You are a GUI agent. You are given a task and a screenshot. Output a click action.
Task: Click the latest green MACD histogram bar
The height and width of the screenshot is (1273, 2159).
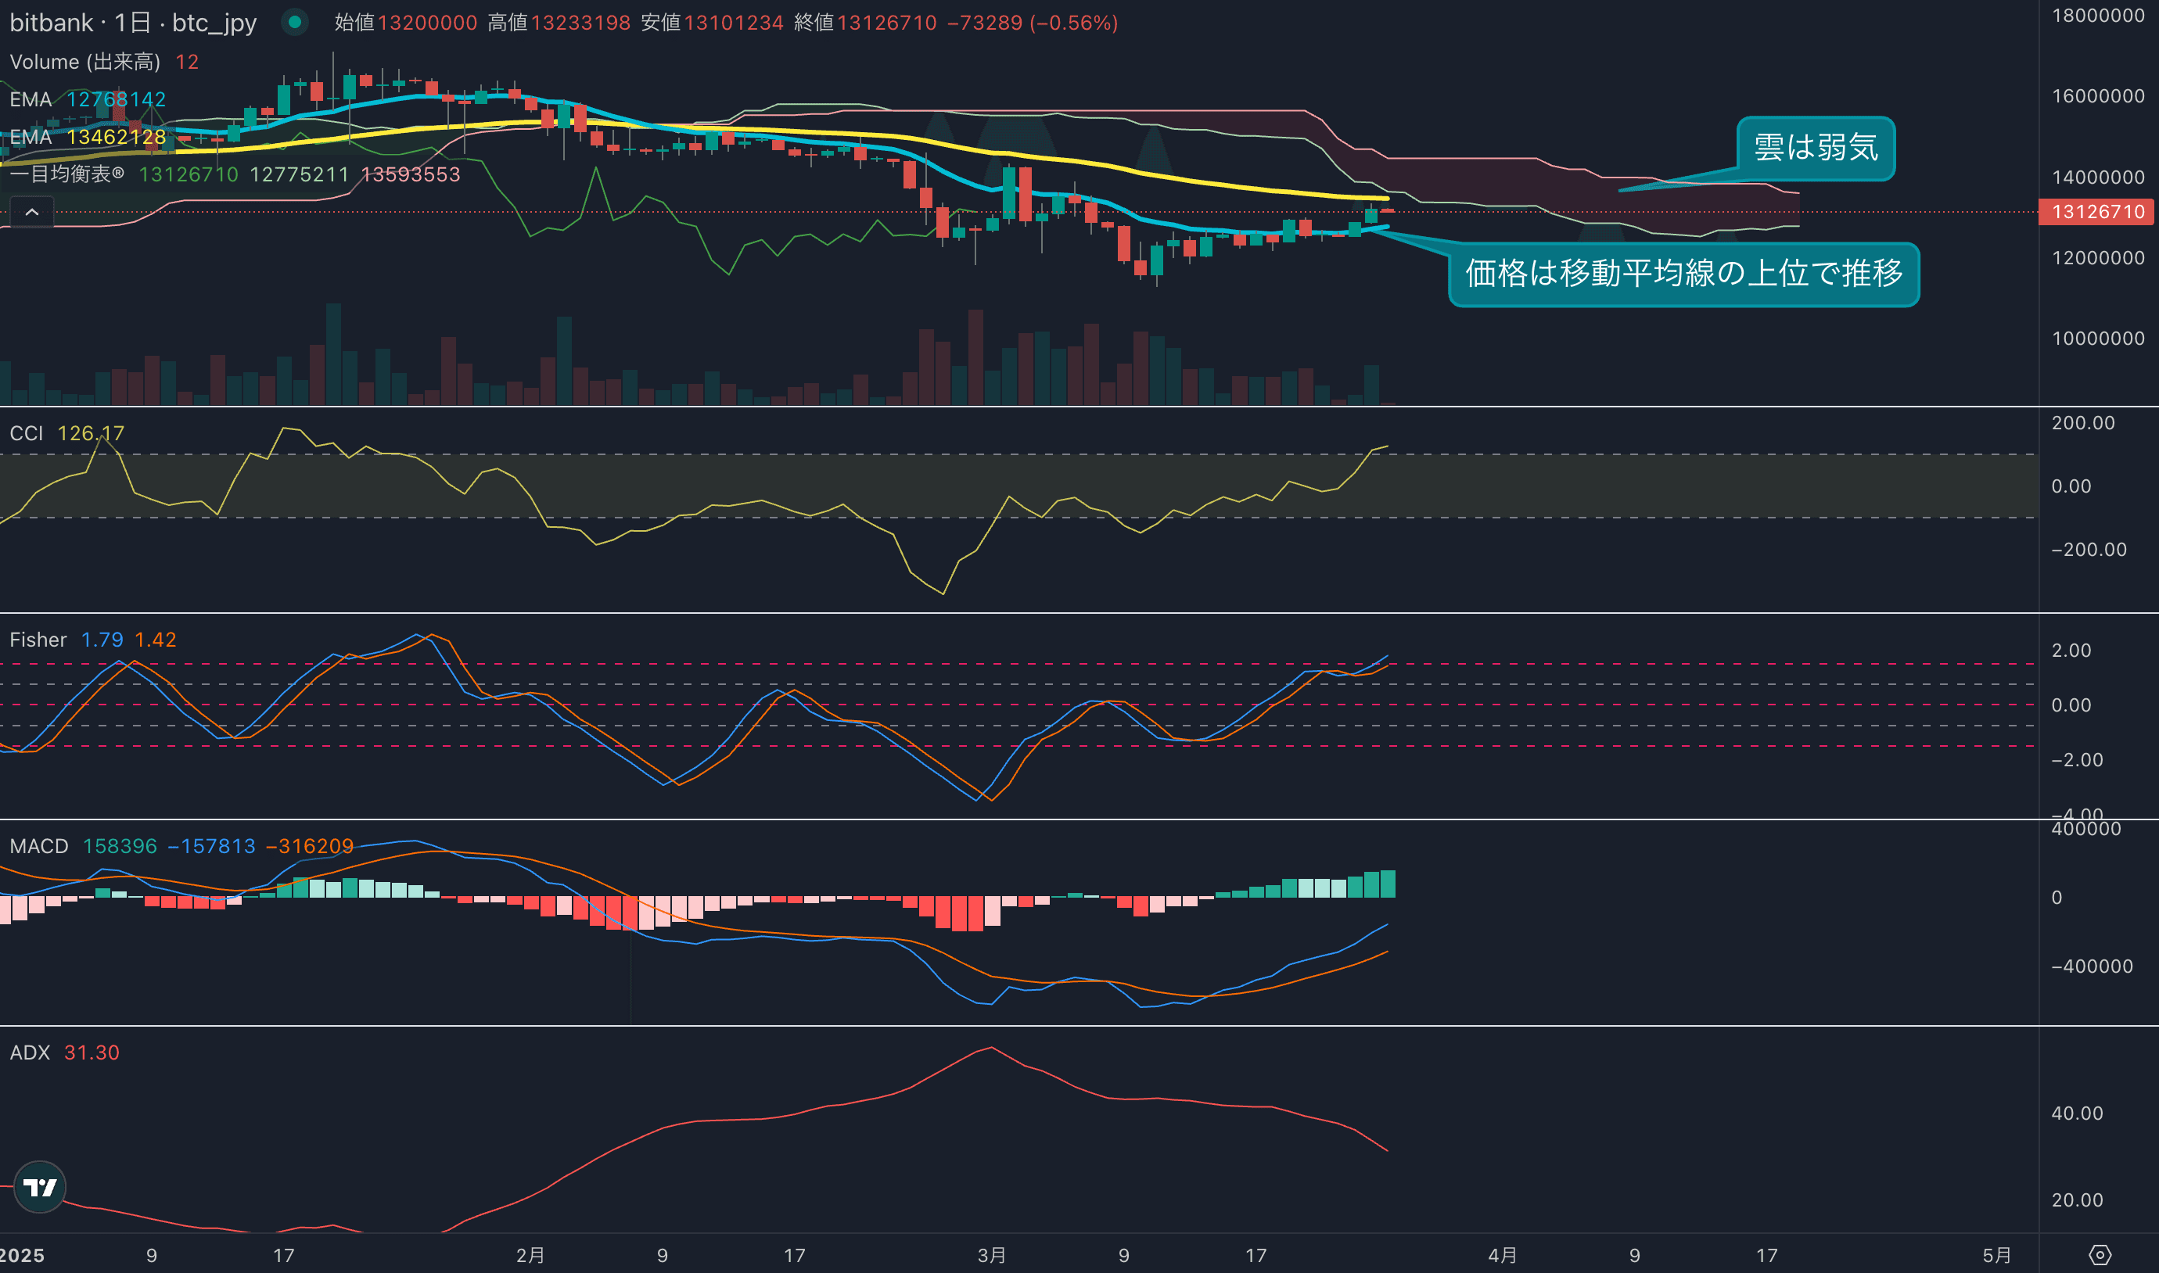(x=1388, y=884)
